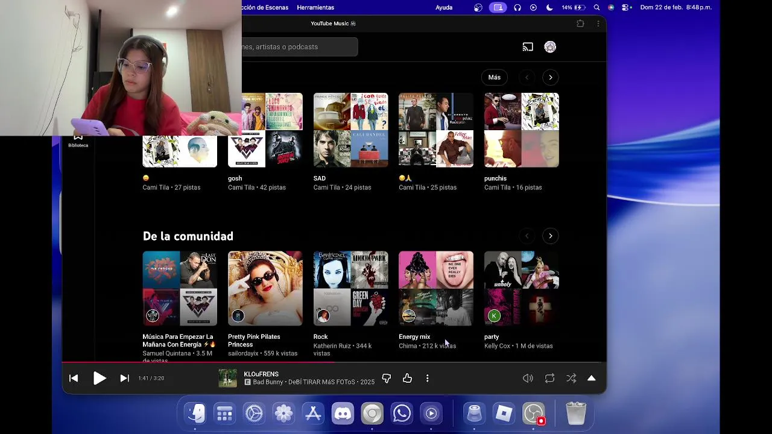The height and width of the screenshot is (434, 772).
Task: Show previous playlists with top left arrow
Action: [527, 77]
